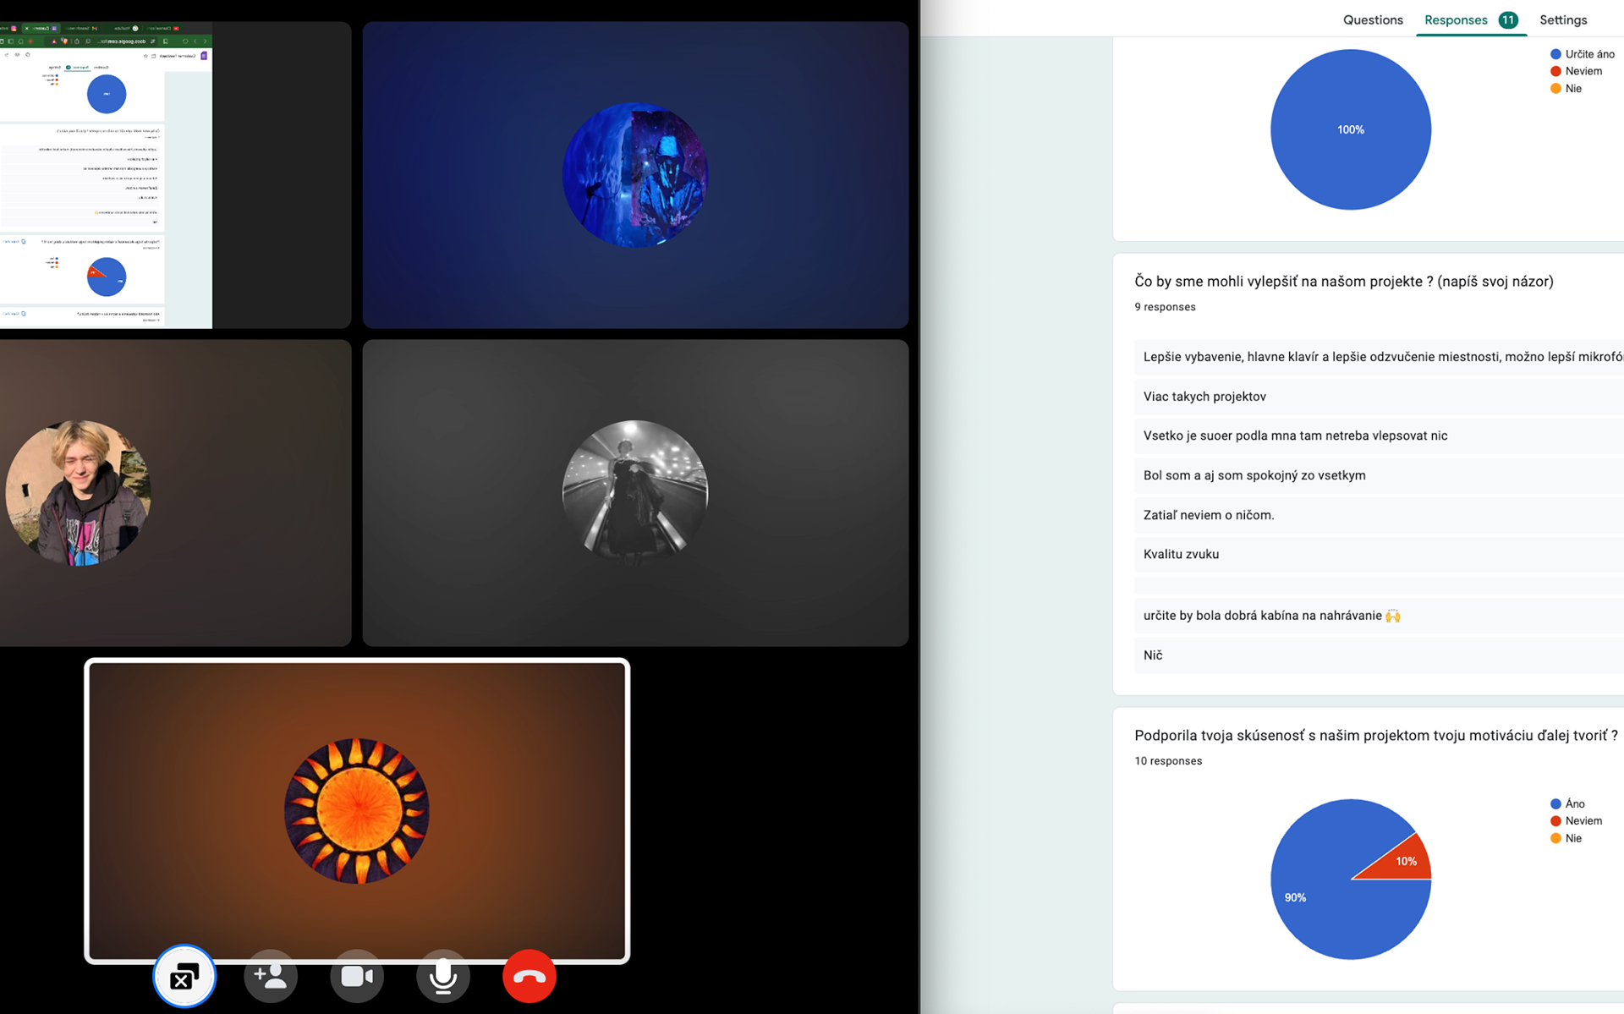Click response 'Lepšie vybavenie, hlavne klavír'
1624x1014 pixels.
1379,357
